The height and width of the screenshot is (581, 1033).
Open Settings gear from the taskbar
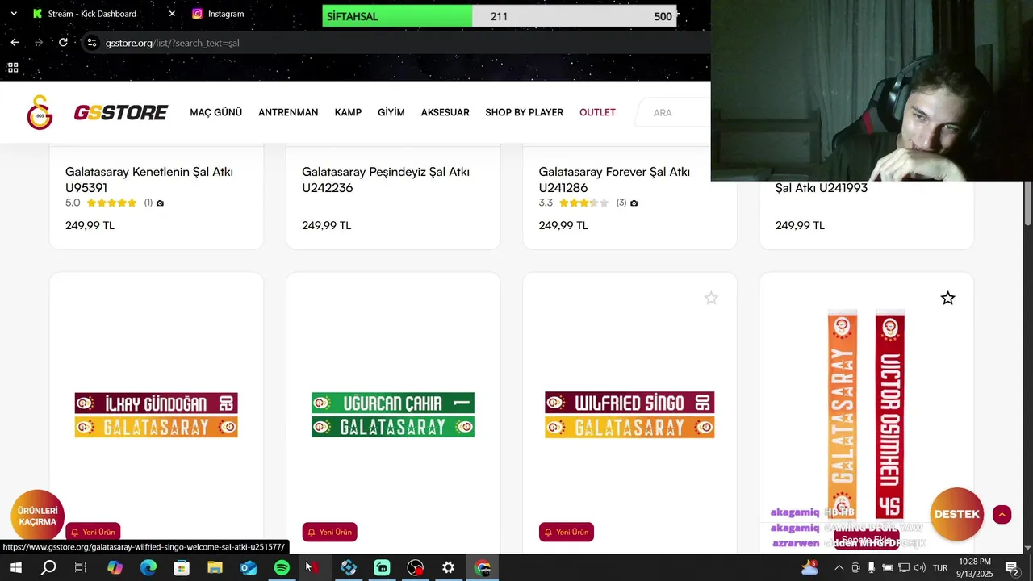coord(448,568)
